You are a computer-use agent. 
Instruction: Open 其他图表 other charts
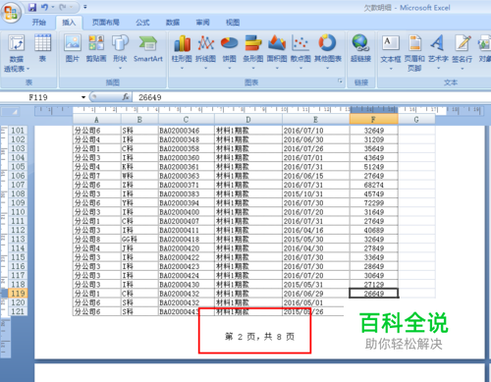(328, 52)
